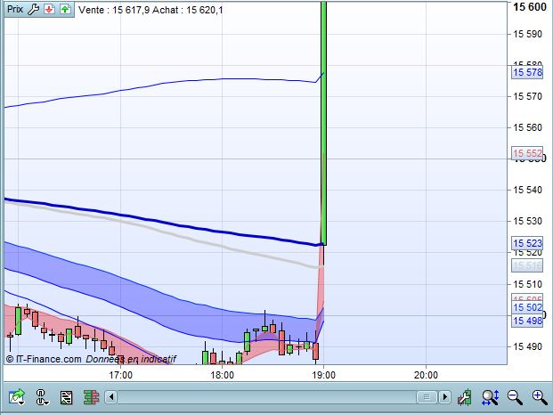Viewport: 553px width, 415px height.
Task: Click the tall green candle at 19:00
Action: point(323,124)
